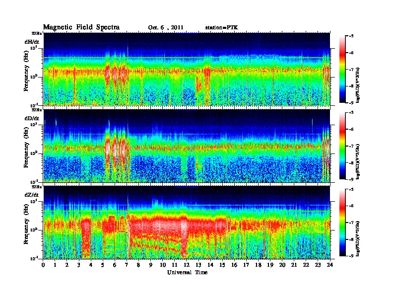Image resolution: width=393 pixels, height=304 pixels.
Task: Click the 10⁰ frequency tick of dZ/dt panel
Action: 34,230
